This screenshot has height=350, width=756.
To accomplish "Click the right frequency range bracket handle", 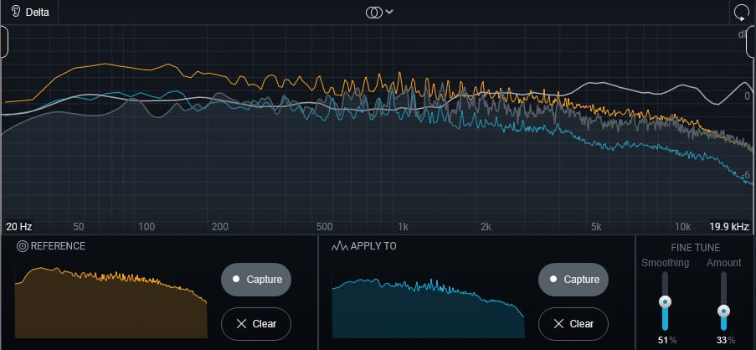I will point(750,41).
